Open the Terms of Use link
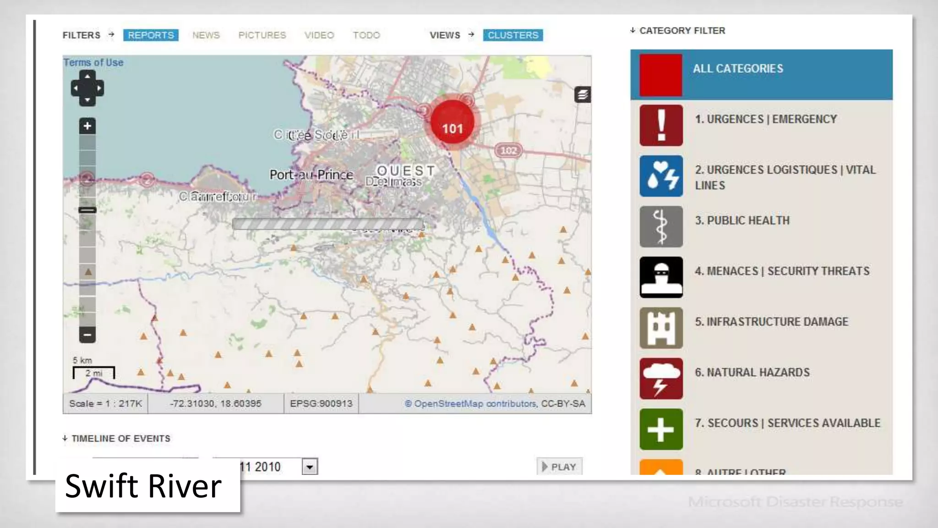The height and width of the screenshot is (528, 938). 93,62
